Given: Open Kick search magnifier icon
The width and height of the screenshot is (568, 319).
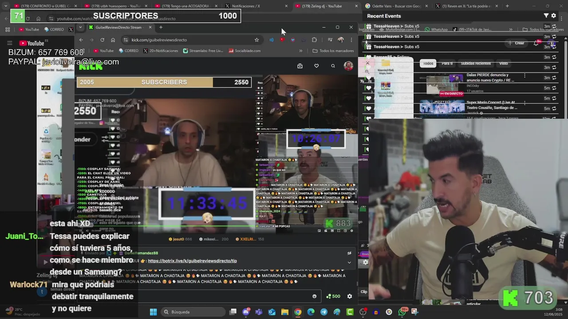Looking at the screenshot, I should 333,66.
